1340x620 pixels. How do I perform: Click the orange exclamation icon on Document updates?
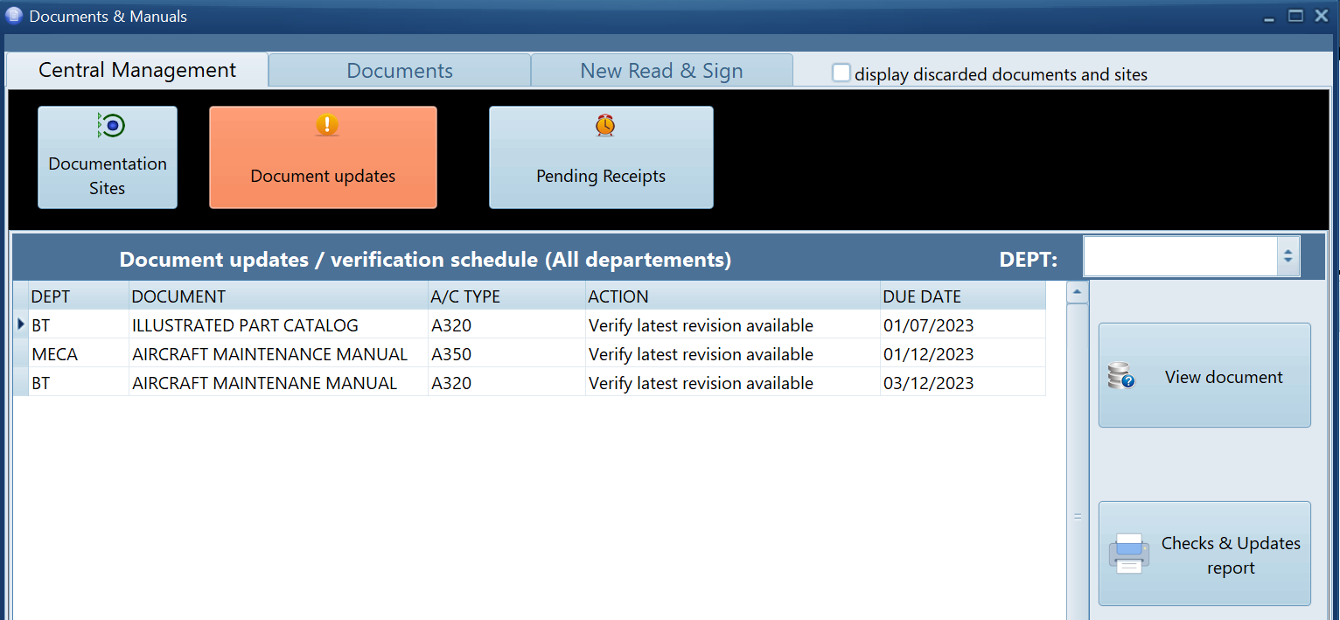point(326,125)
